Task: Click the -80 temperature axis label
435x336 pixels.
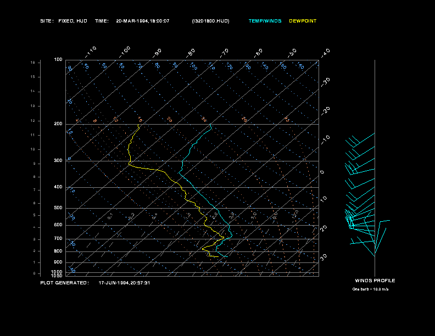Action: [x=191, y=53]
